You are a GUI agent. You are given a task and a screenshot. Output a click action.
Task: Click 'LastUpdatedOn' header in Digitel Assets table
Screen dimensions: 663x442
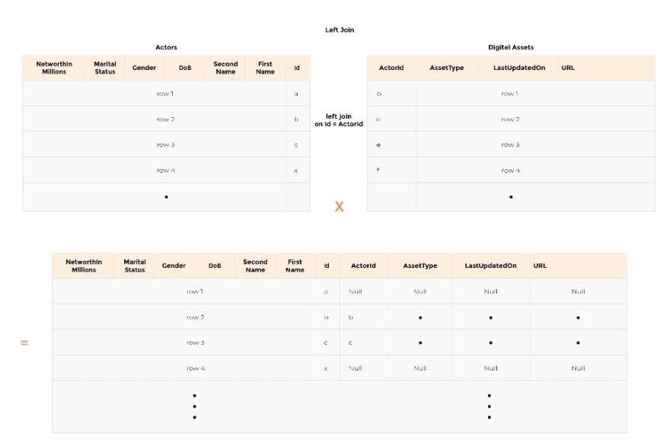pyautogui.click(x=519, y=68)
